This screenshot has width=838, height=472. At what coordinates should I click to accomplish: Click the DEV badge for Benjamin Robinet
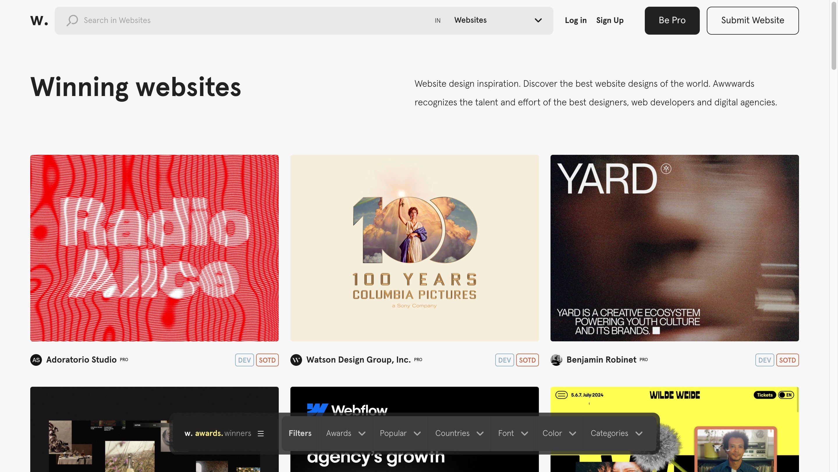pos(764,360)
